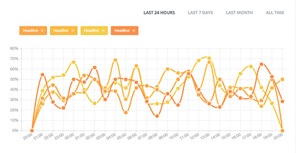Switch to the LAST 7 DAYS tab

coord(200,13)
